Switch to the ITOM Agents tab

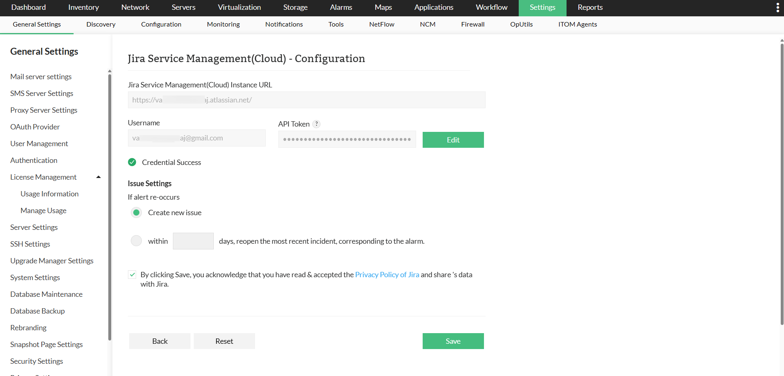tap(578, 24)
